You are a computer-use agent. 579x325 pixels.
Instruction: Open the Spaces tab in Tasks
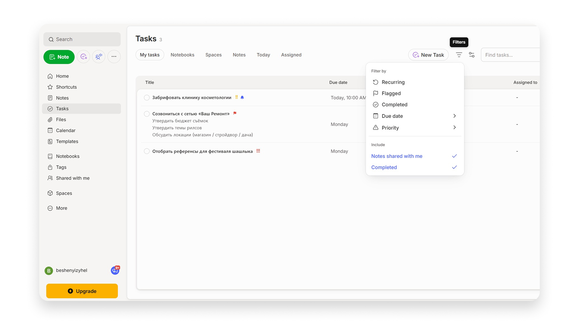pyautogui.click(x=214, y=55)
